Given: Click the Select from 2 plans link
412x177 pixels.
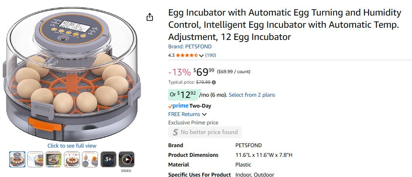Looking at the screenshot, I should [252, 95].
